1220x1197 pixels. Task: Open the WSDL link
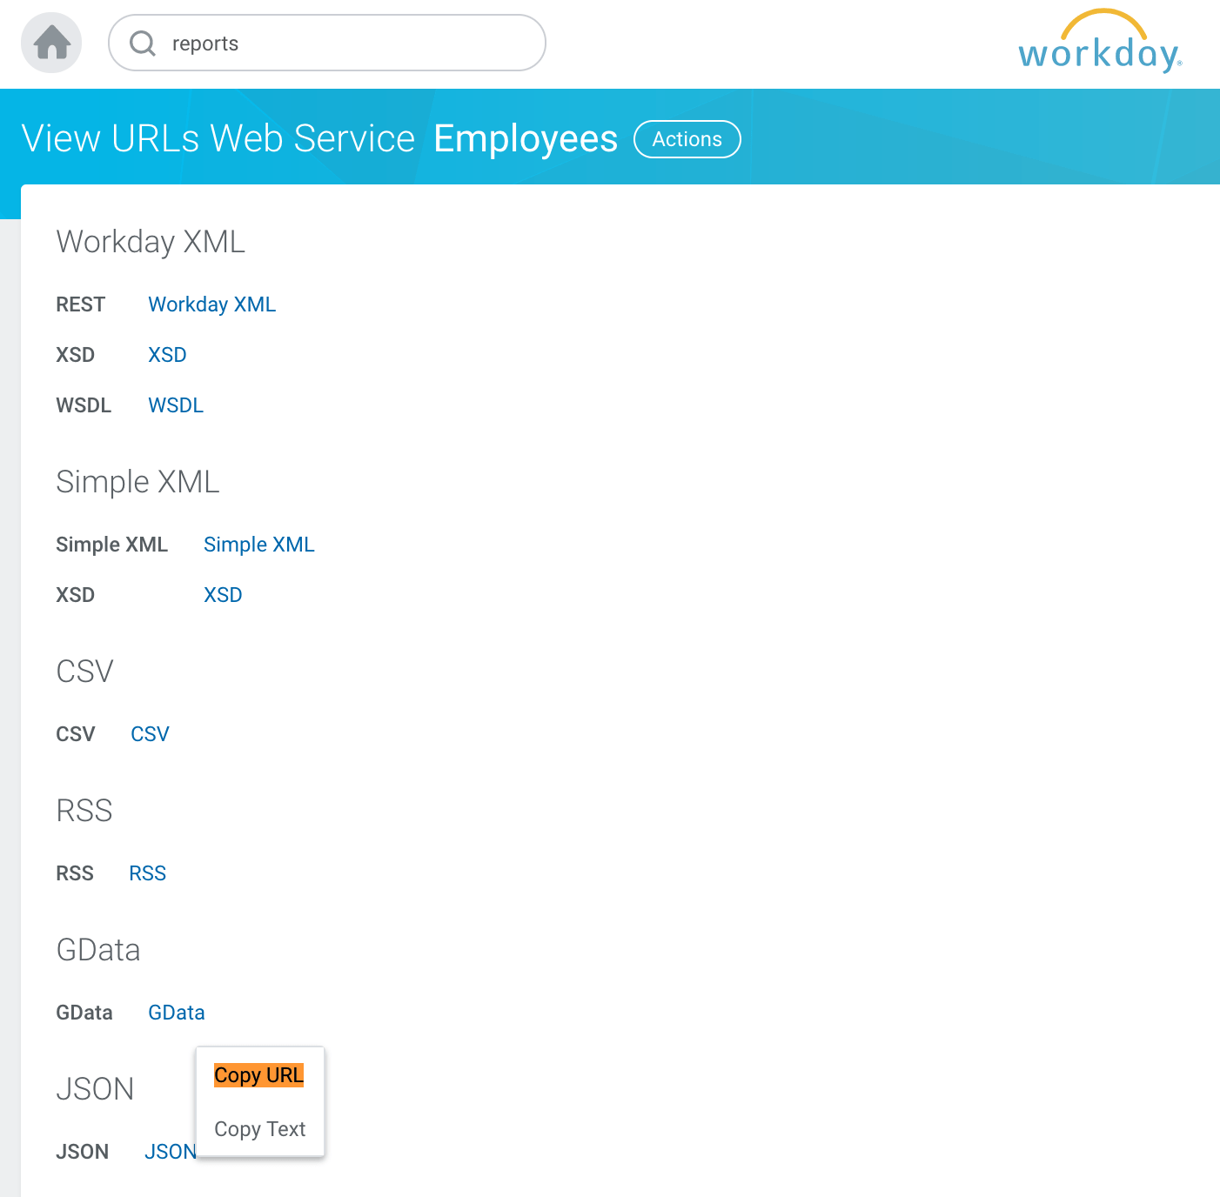(x=176, y=405)
